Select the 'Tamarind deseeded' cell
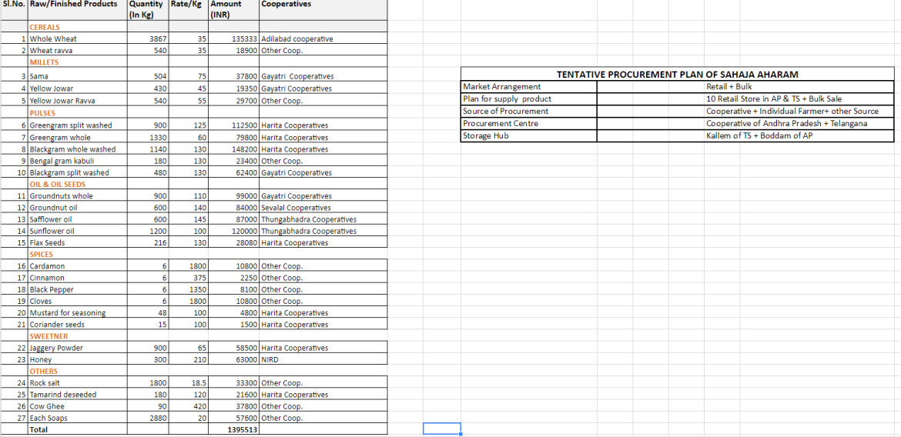The width and height of the screenshot is (901, 437). [x=77, y=395]
